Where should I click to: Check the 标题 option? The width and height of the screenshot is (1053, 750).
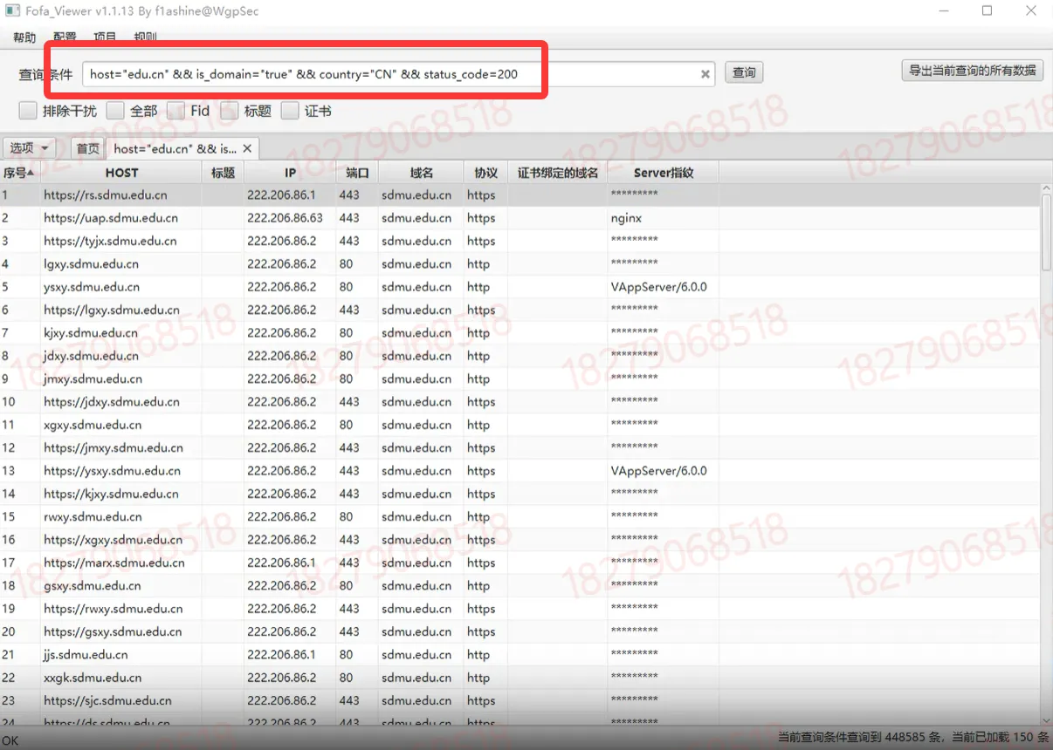[x=230, y=111]
